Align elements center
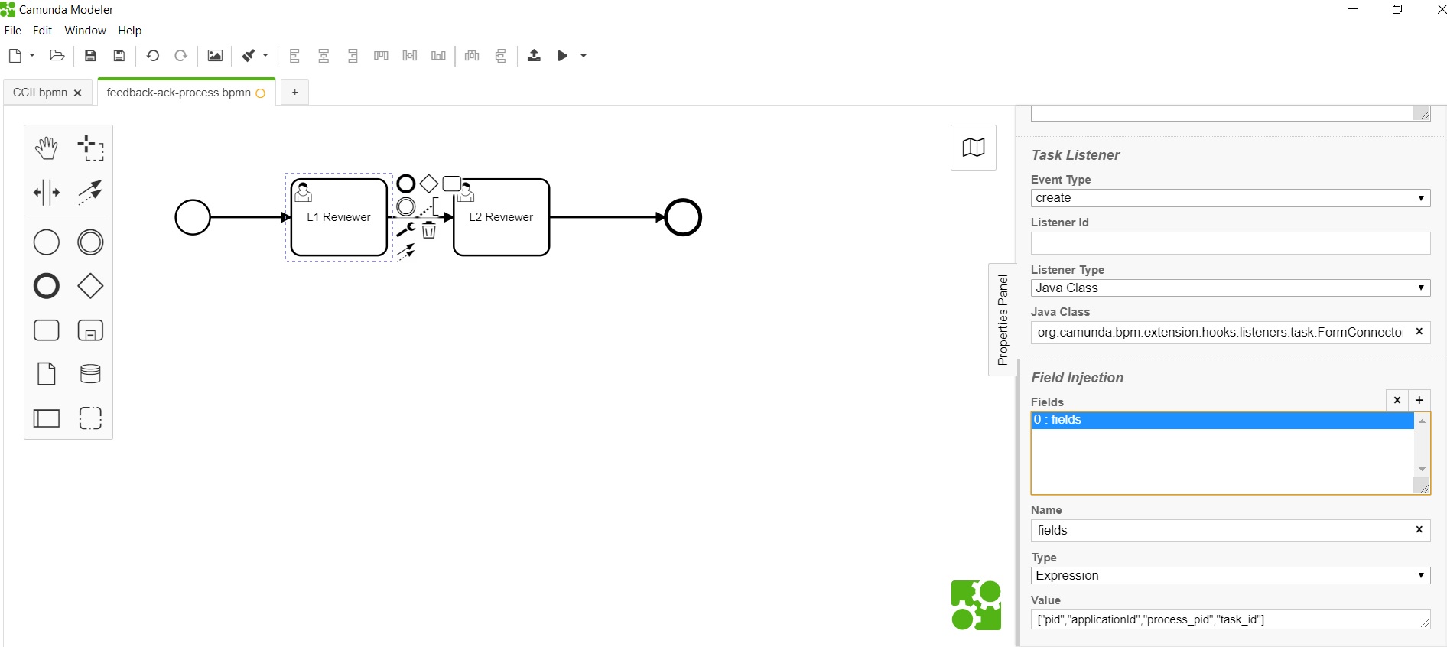The image size is (1447, 647). pos(324,56)
